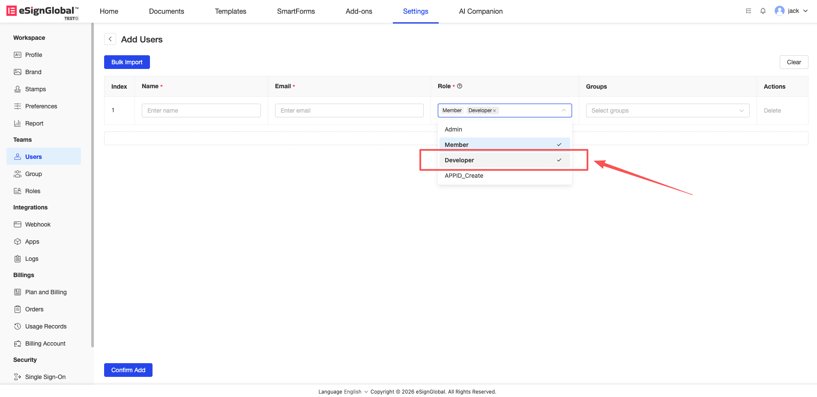Deselect the Developer role option
Image resolution: width=817 pixels, height=397 pixels.
coord(505,160)
